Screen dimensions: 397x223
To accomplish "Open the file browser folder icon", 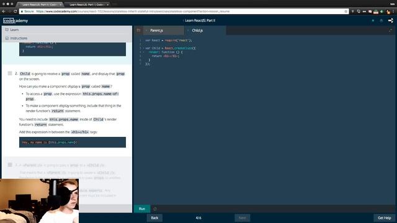I will (x=138, y=30).
